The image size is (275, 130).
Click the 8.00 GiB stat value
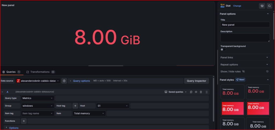107,37
